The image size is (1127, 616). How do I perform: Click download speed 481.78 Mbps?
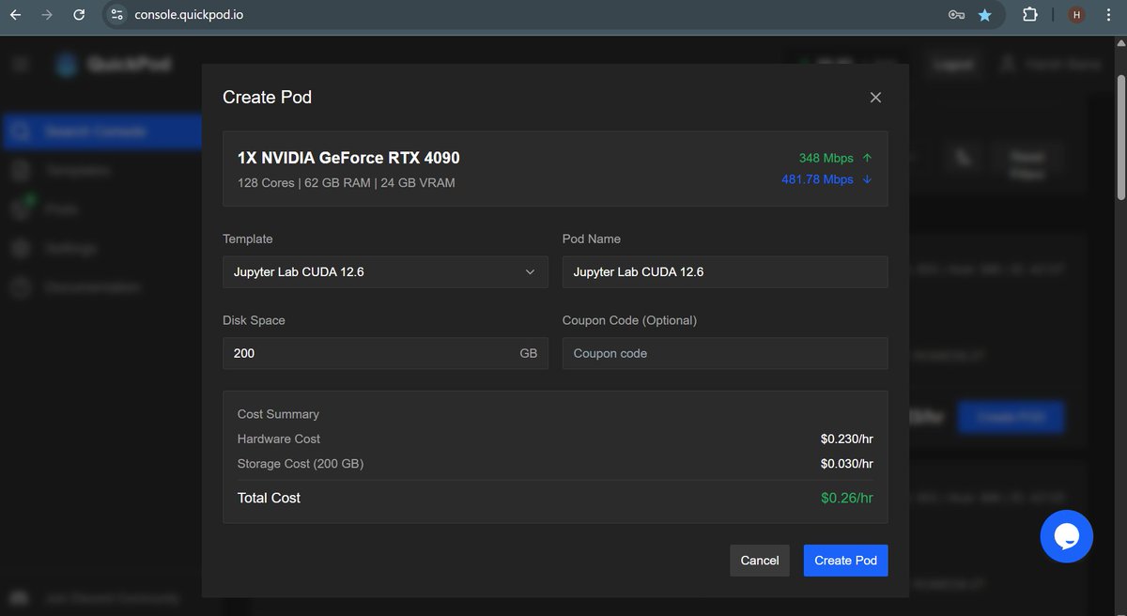point(827,178)
